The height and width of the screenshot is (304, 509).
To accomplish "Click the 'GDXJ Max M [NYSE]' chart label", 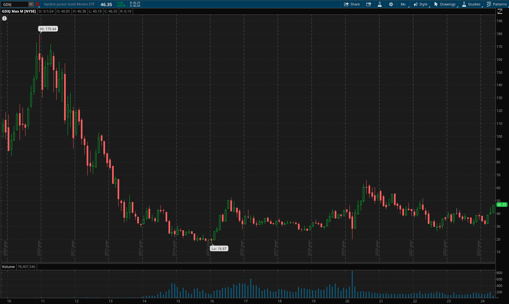I will point(19,11).
